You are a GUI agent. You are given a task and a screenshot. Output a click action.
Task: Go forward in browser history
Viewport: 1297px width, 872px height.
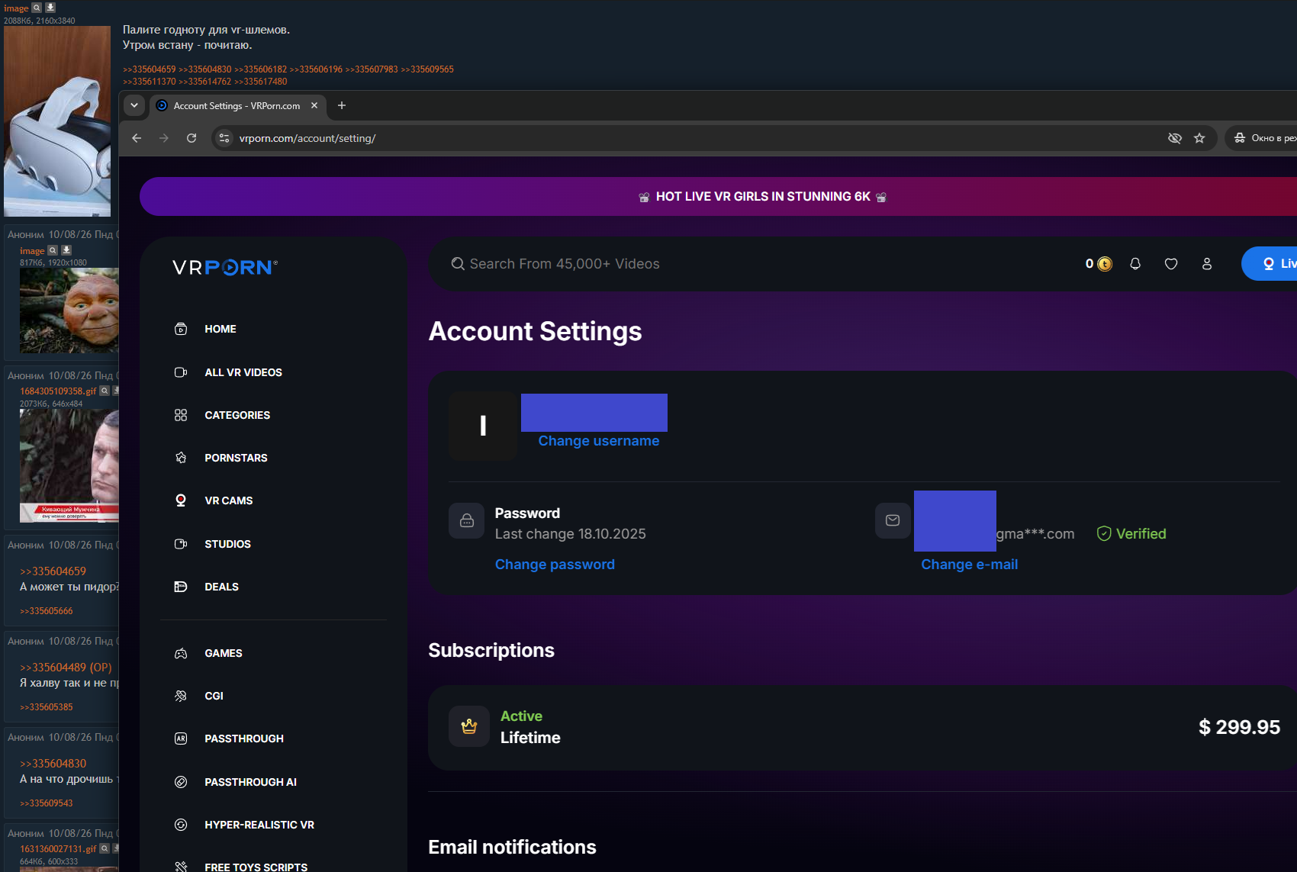click(164, 138)
